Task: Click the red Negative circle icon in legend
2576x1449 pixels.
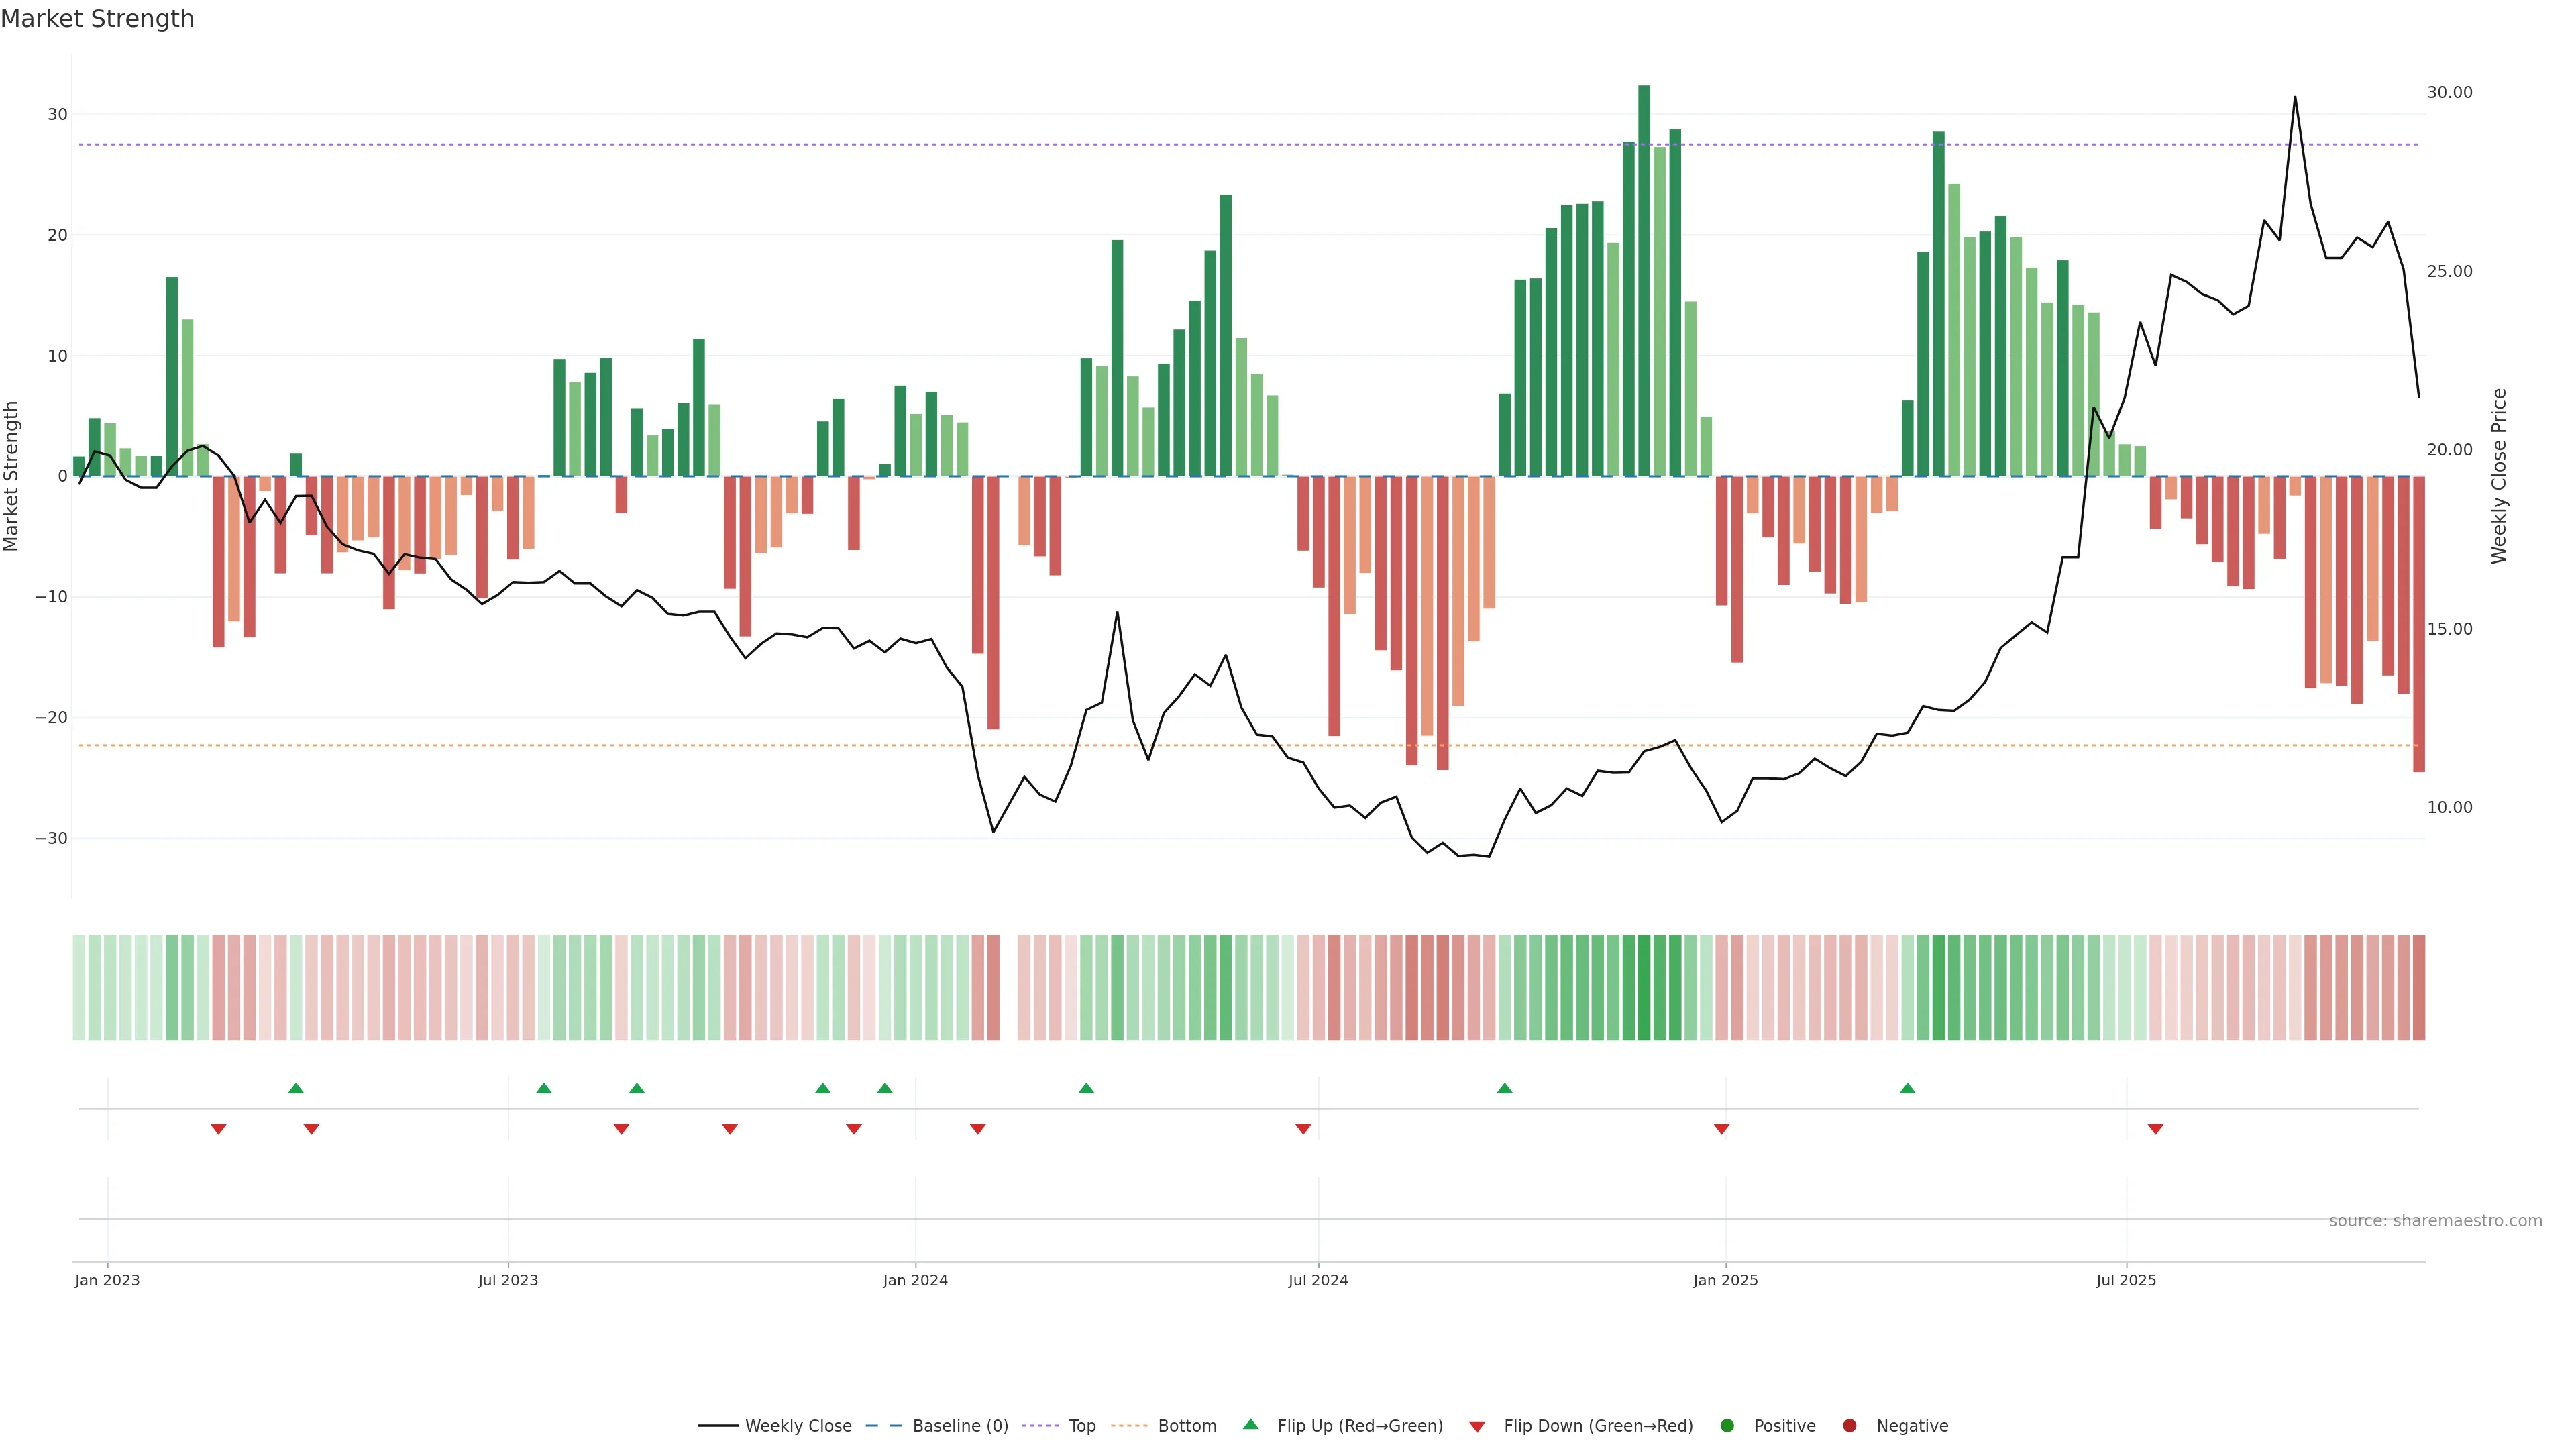Action: (1849, 1426)
